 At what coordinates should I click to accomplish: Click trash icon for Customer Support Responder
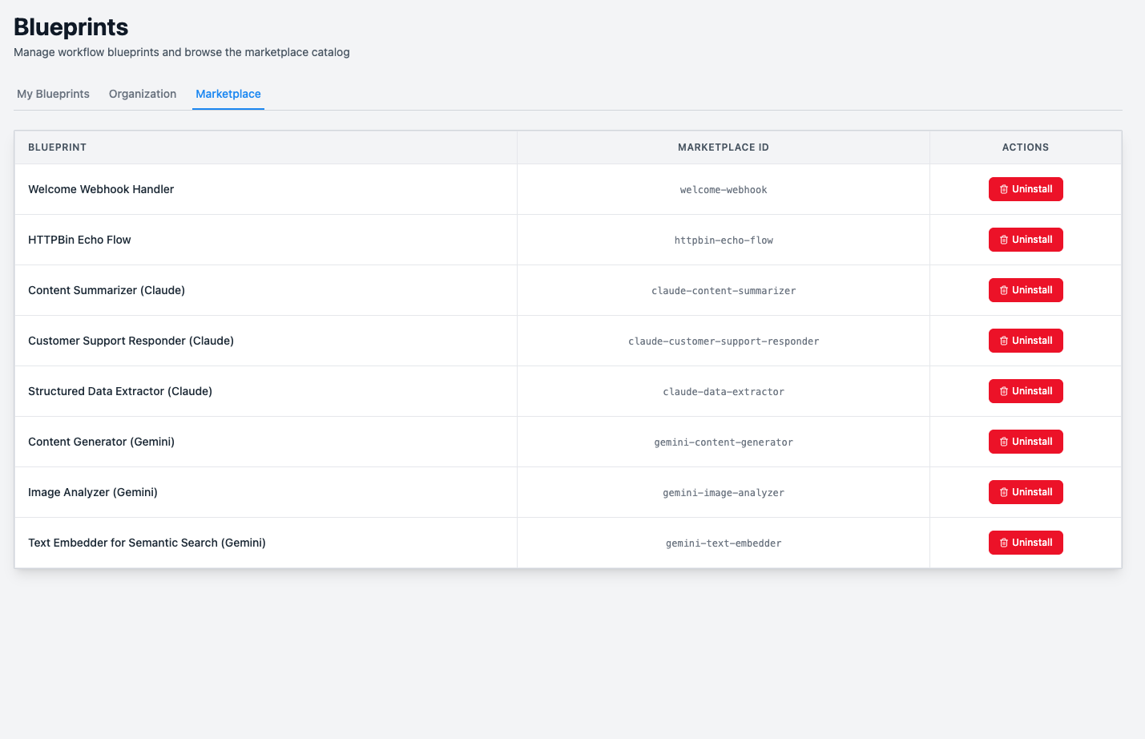1004,341
